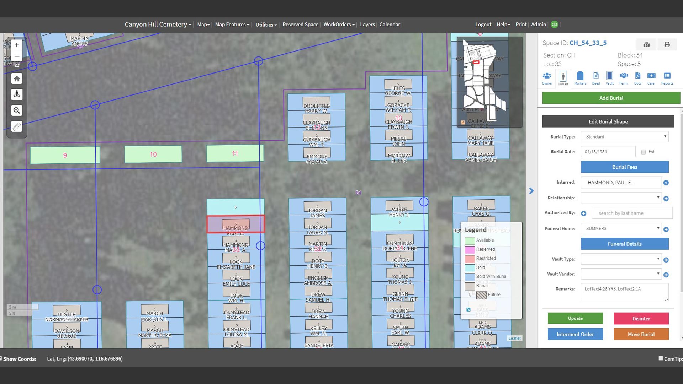Open the Reports tab icon

[667, 79]
